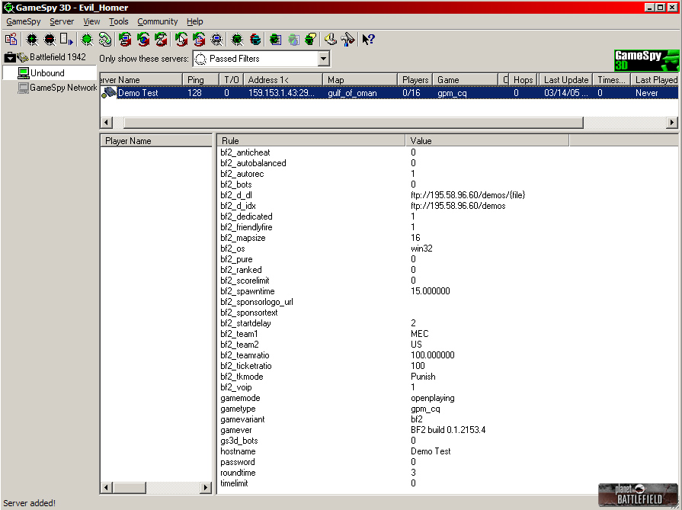Open the View menu
682x510 pixels.
pyautogui.click(x=91, y=21)
